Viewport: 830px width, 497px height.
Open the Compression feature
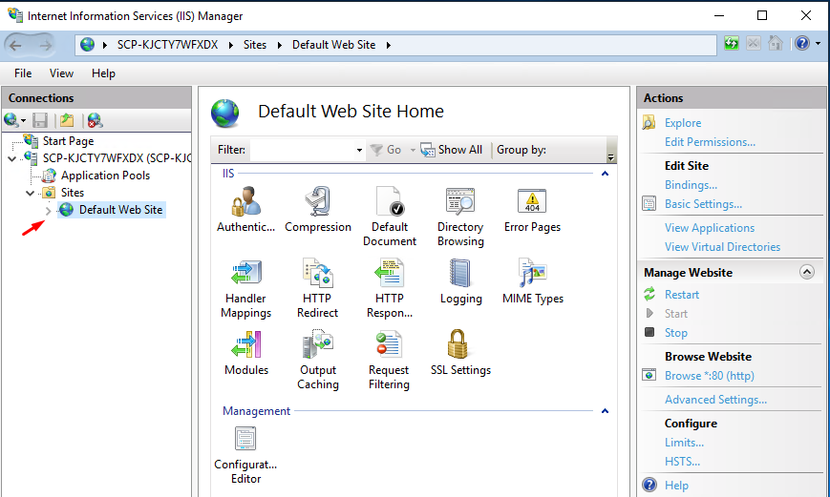(x=318, y=209)
